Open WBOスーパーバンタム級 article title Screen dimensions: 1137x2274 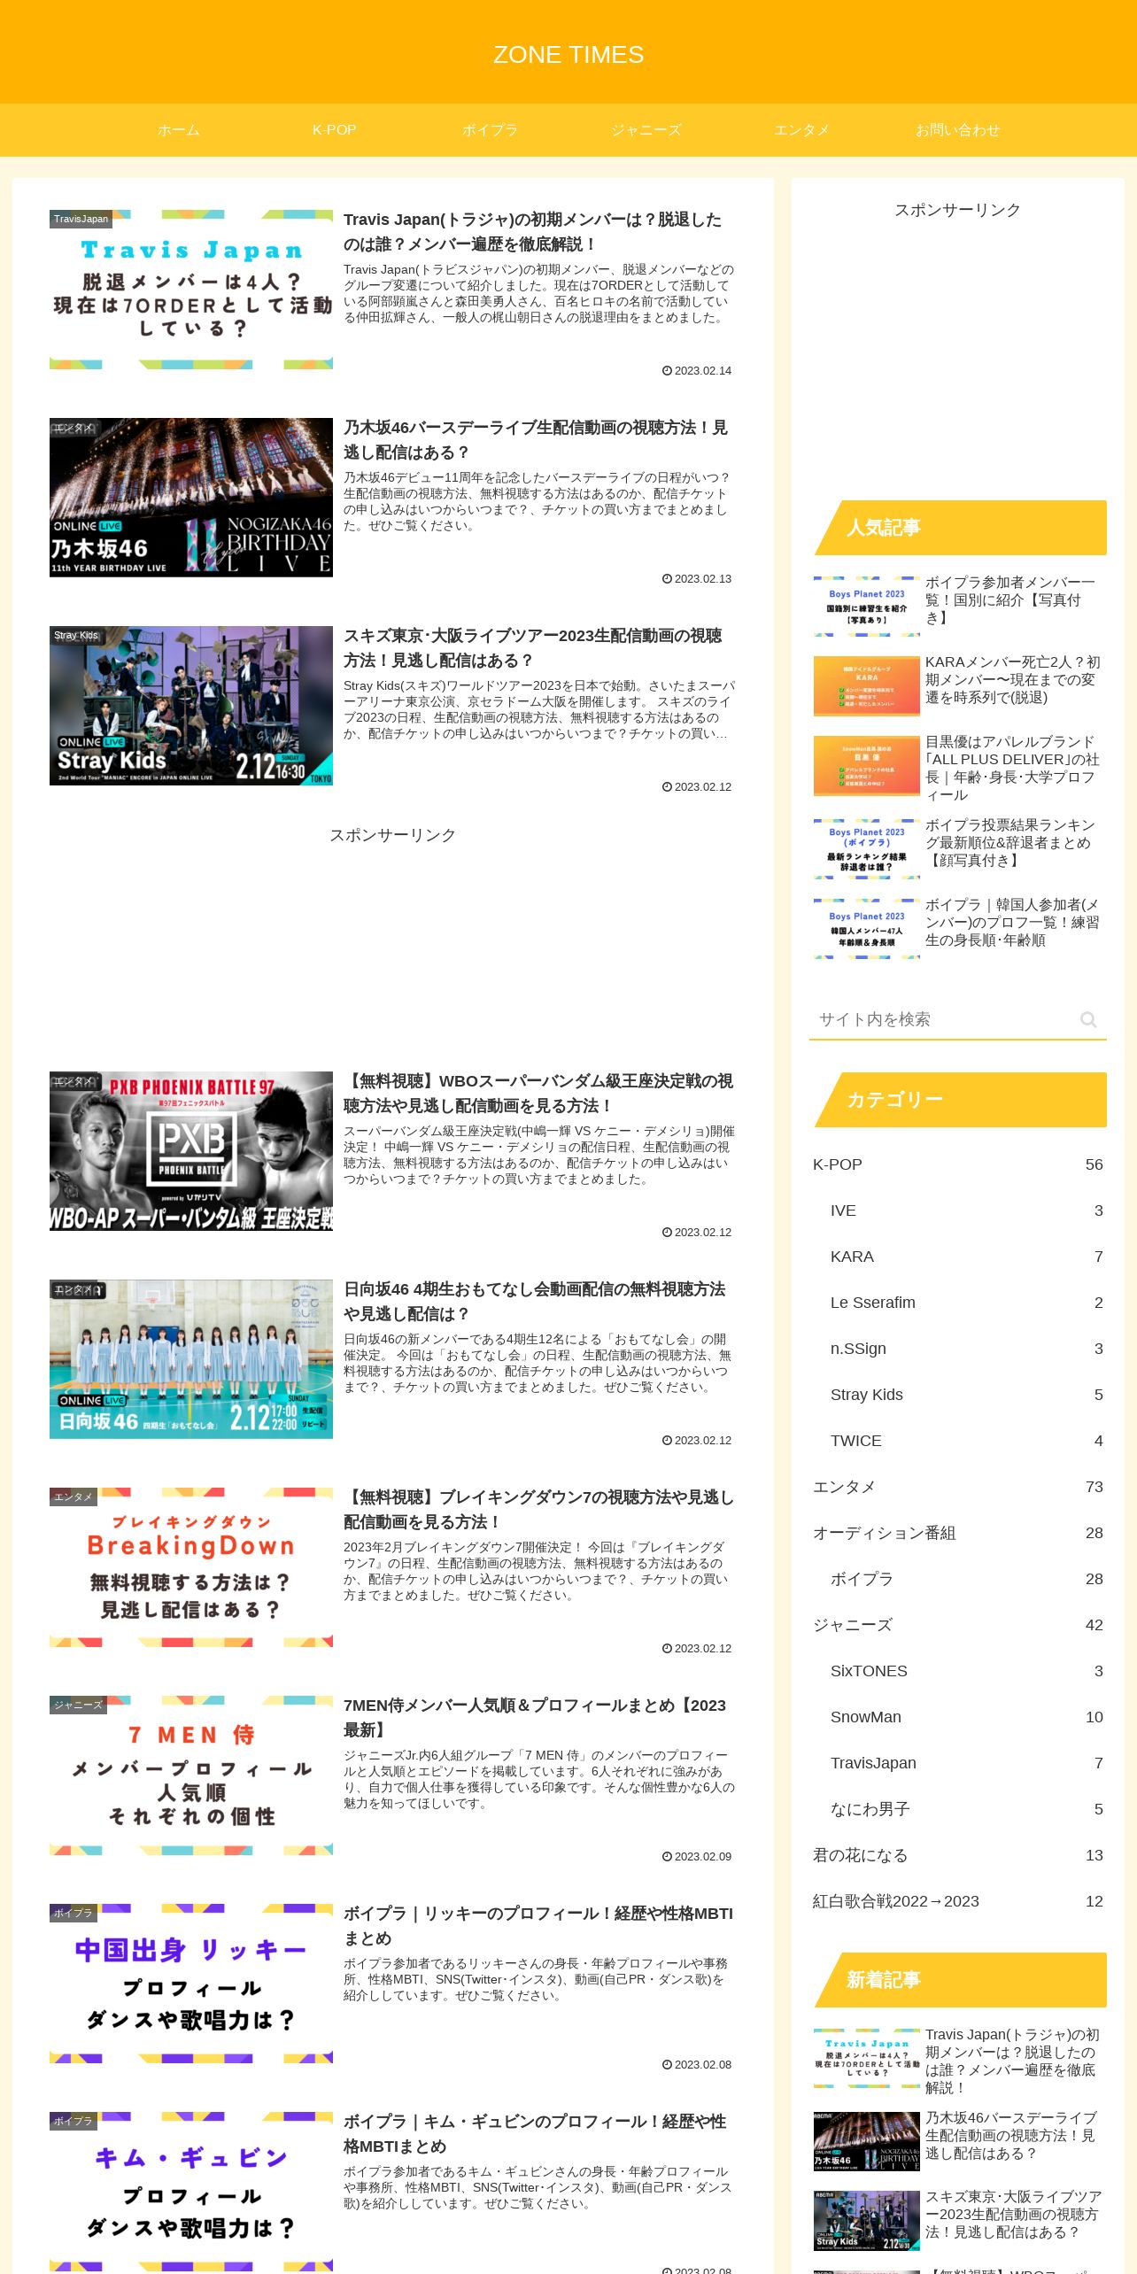tap(538, 1093)
